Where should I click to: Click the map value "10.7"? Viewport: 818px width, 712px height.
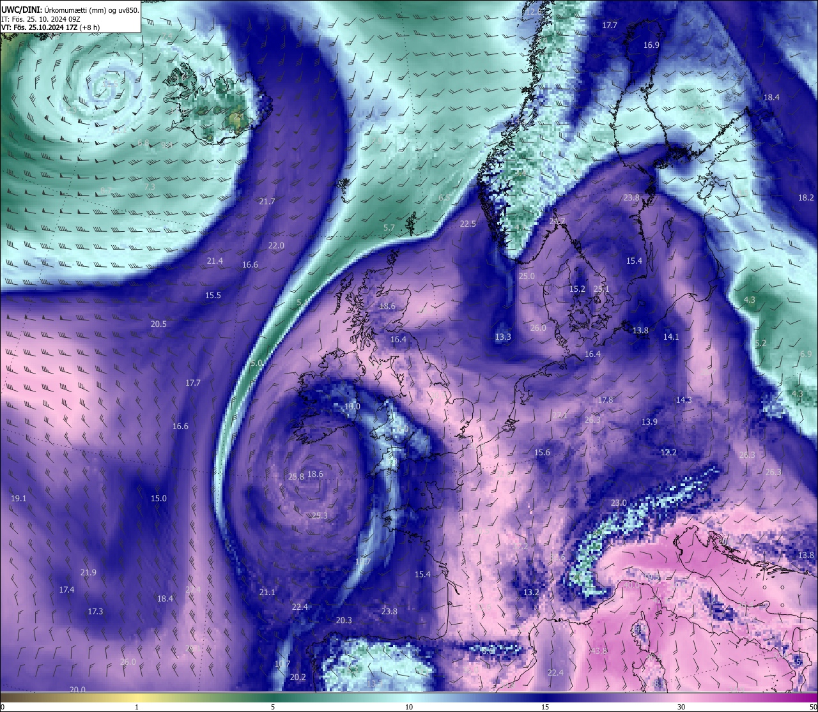coord(282,665)
